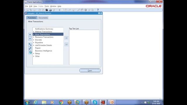
Task: Expand the Setup tree node
Action: point(34,54)
